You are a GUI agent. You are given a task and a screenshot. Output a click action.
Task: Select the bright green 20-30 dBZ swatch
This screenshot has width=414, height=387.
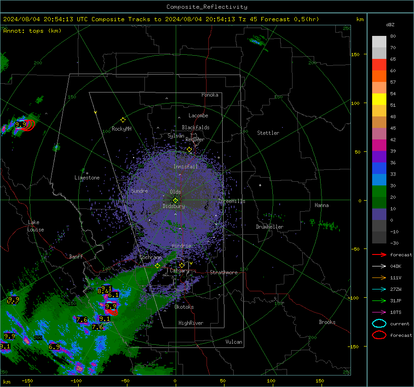[x=379, y=191]
